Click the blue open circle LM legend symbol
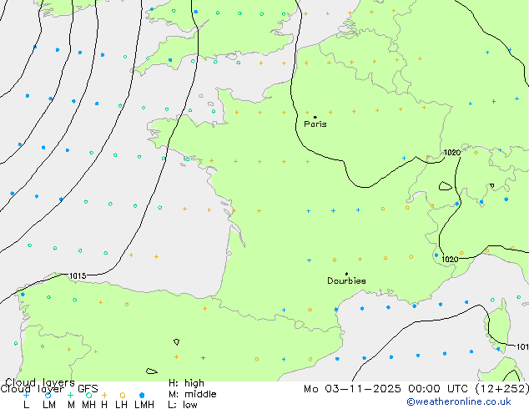 click(x=48, y=395)
